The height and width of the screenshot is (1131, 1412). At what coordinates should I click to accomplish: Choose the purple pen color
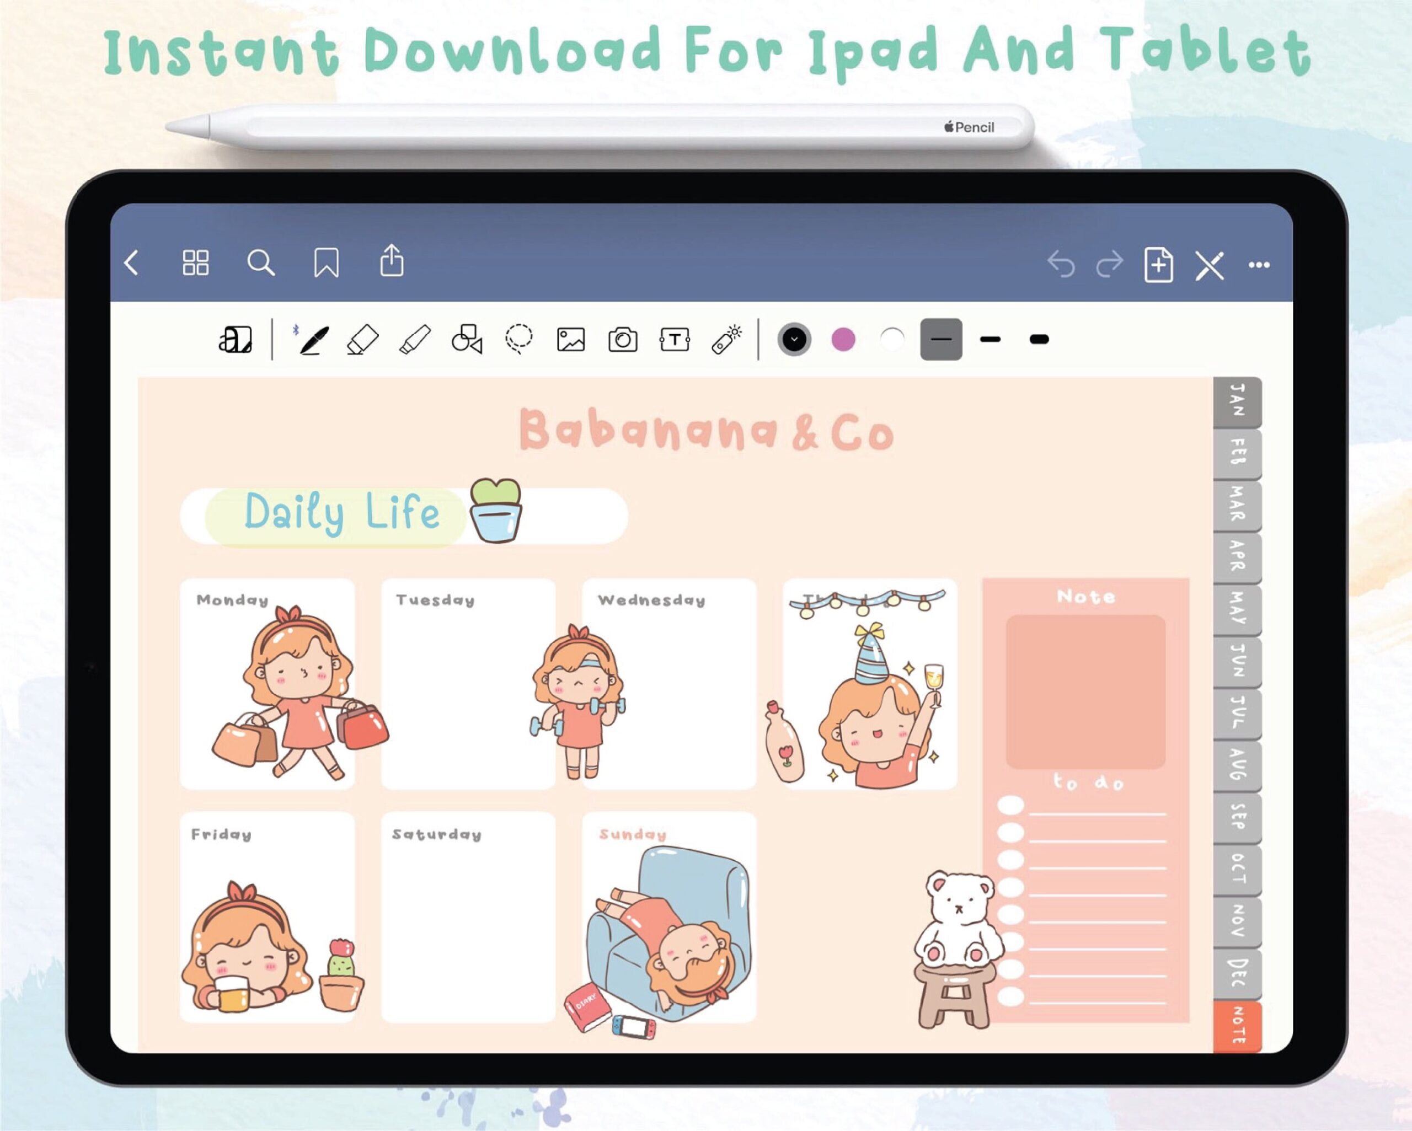coord(843,340)
